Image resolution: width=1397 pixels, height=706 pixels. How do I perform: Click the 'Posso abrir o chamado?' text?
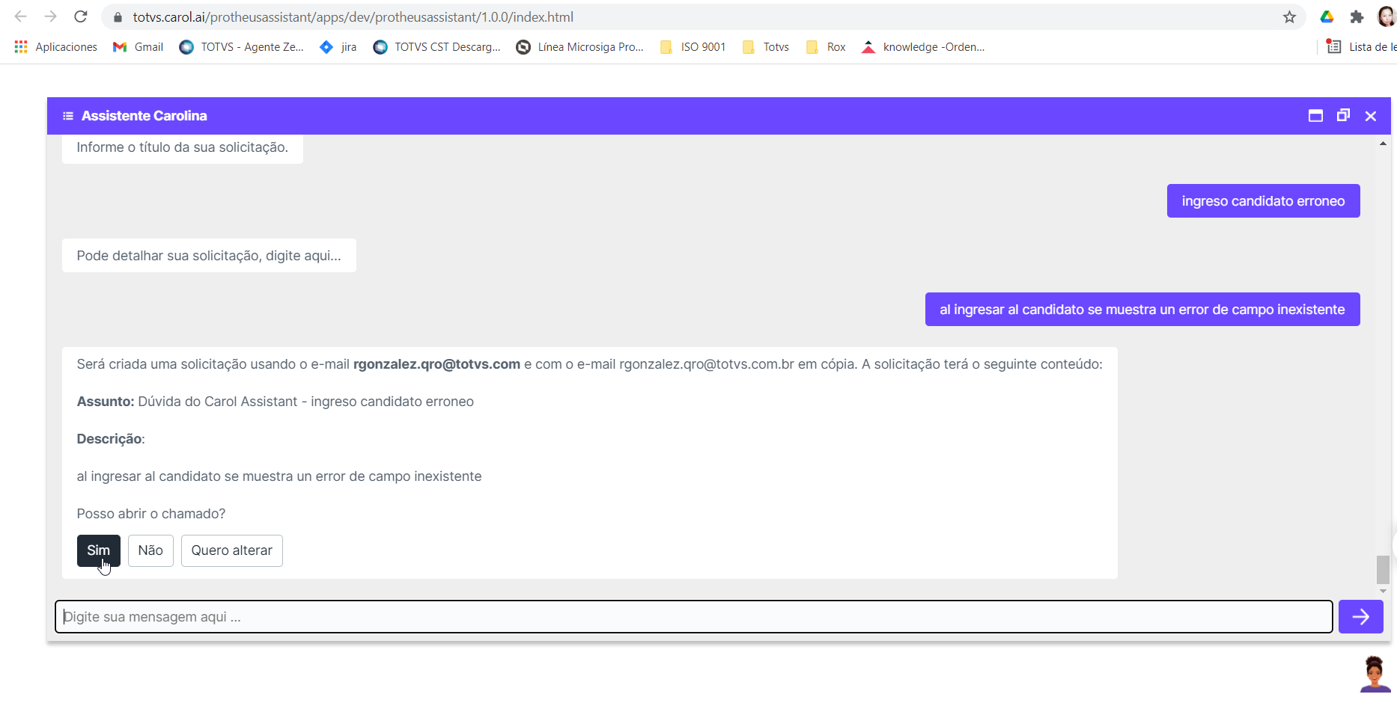pos(151,514)
